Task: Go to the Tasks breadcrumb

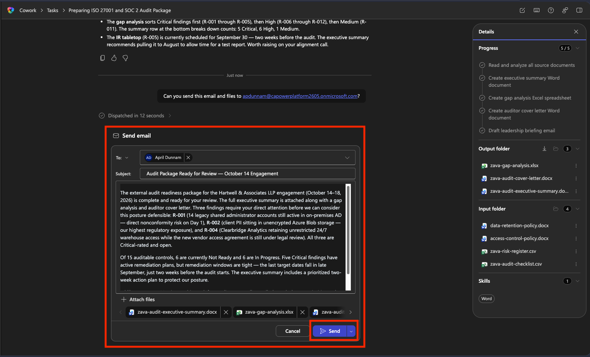Action: tap(52, 10)
